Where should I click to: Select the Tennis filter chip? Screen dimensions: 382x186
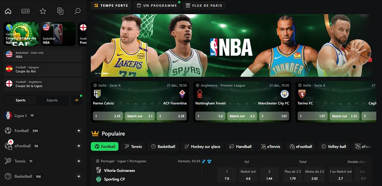coord(133,147)
